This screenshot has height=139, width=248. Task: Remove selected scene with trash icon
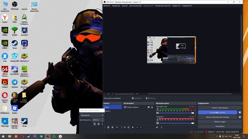pos(108,127)
